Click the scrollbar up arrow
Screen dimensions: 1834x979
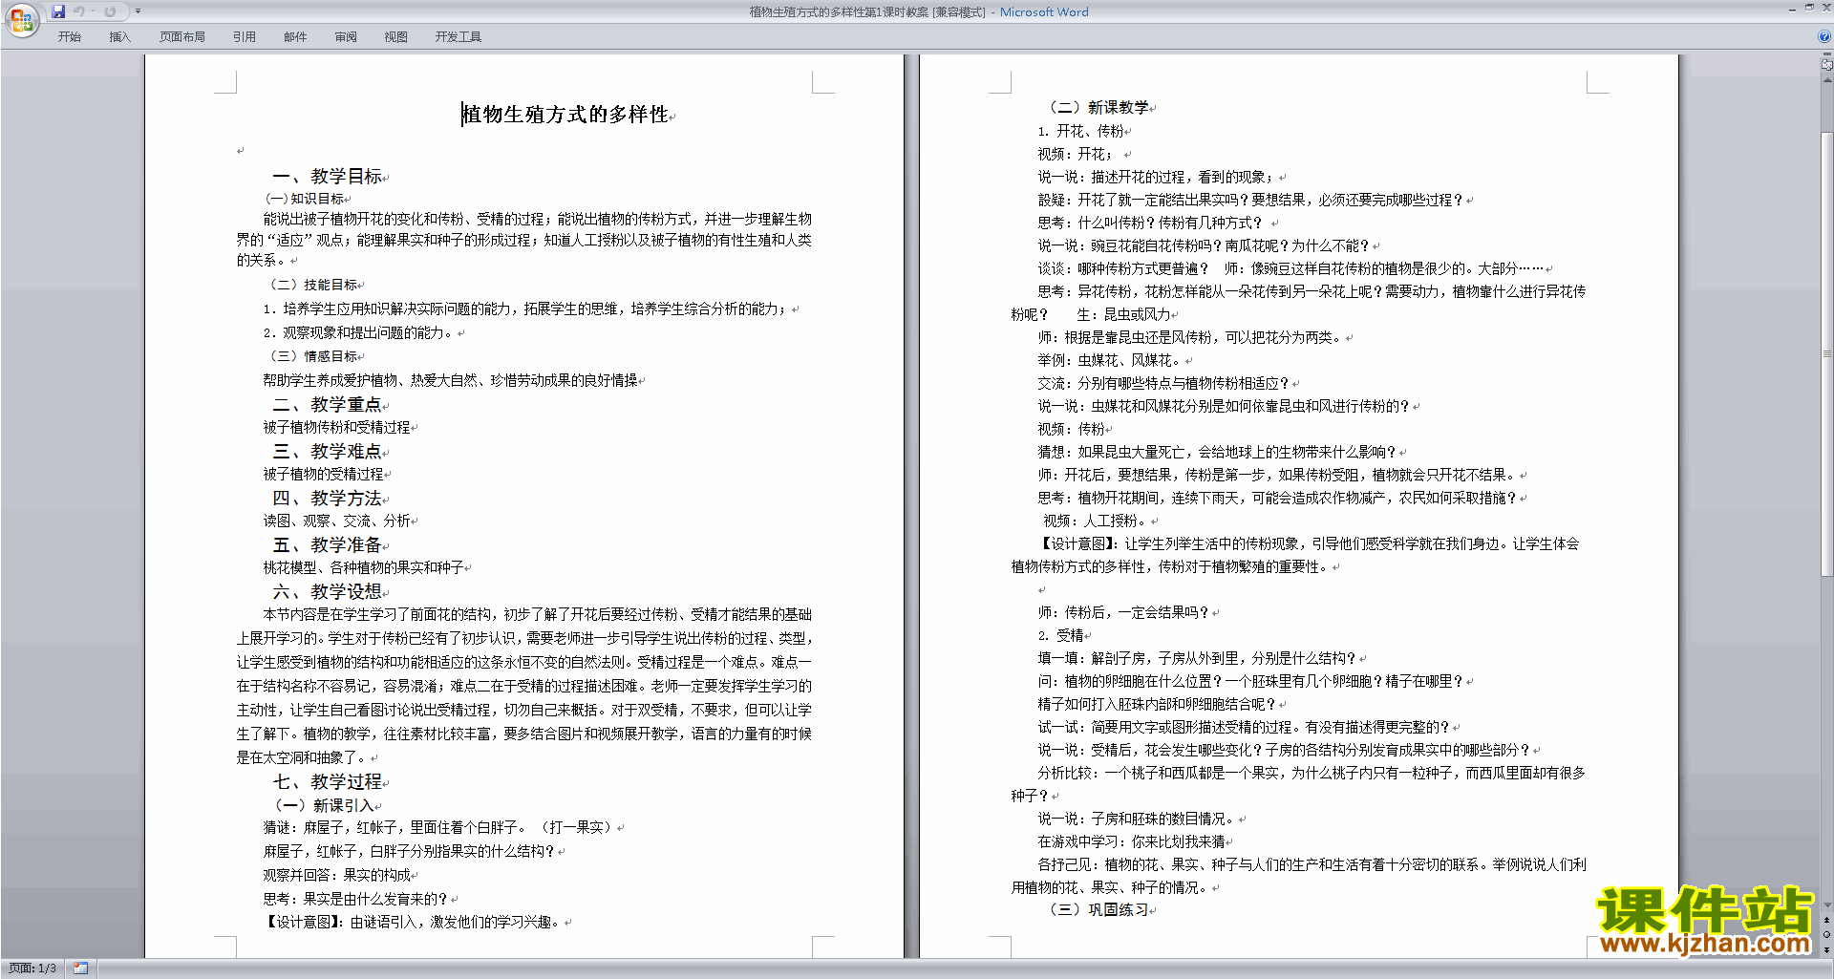[x=1827, y=80]
